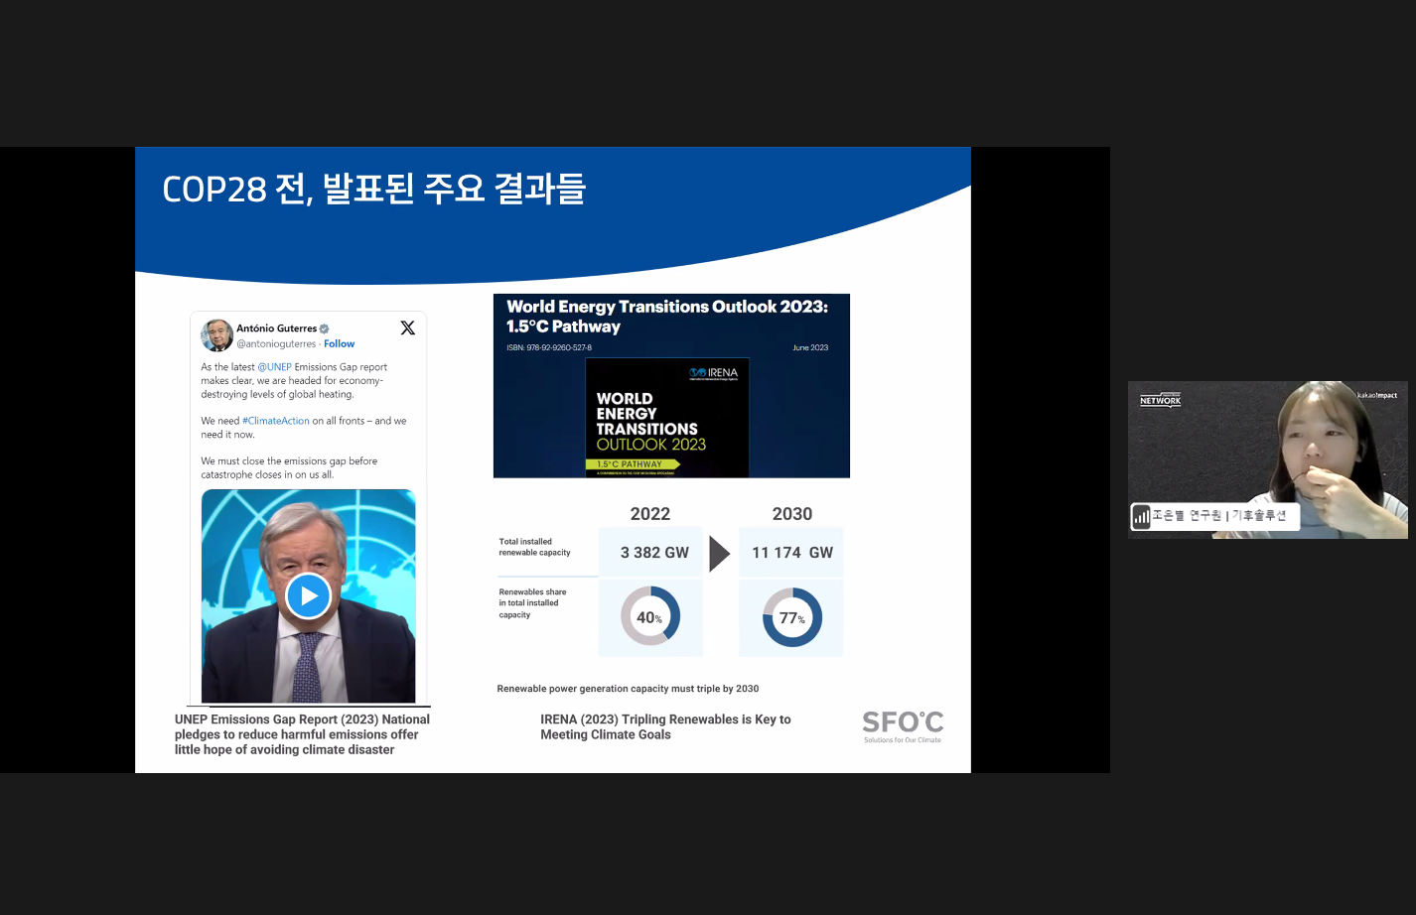
Task: Click the IRENA logo on report cover
Action: 714,373
